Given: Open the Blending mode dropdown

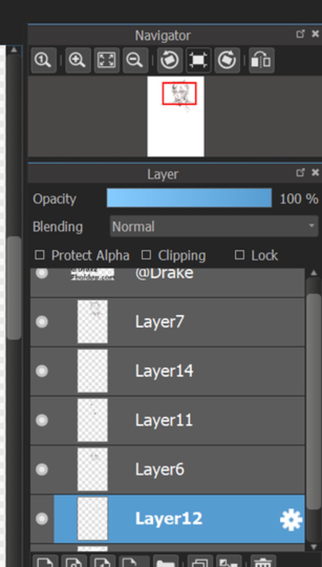Looking at the screenshot, I should [x=214, y=226].
